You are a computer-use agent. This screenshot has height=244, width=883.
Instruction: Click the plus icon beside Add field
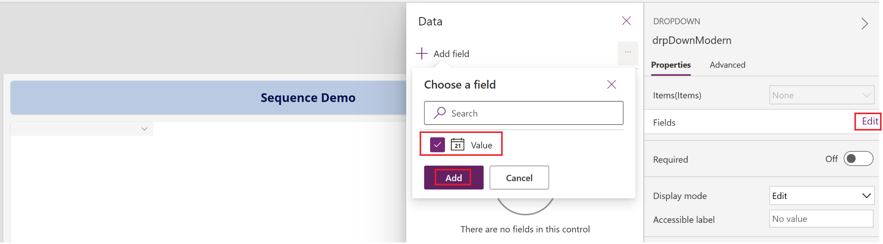421,54
